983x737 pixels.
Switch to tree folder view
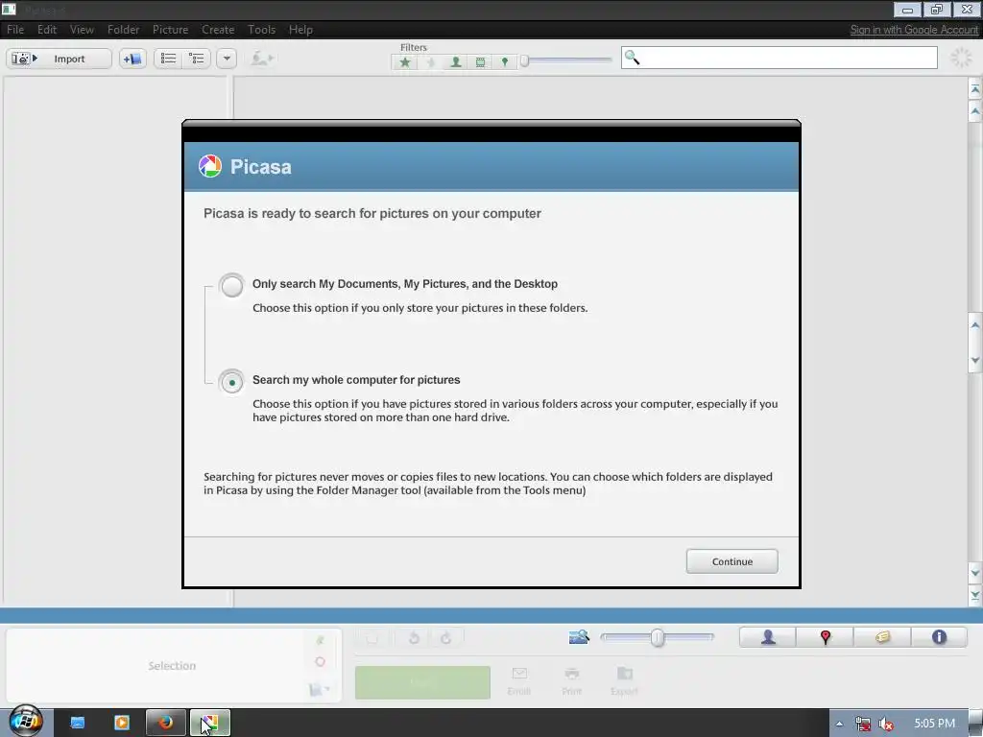click(x=197, y=59)
